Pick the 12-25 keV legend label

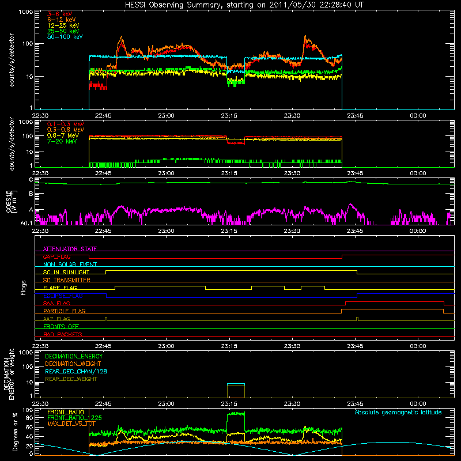coord(63,25)
